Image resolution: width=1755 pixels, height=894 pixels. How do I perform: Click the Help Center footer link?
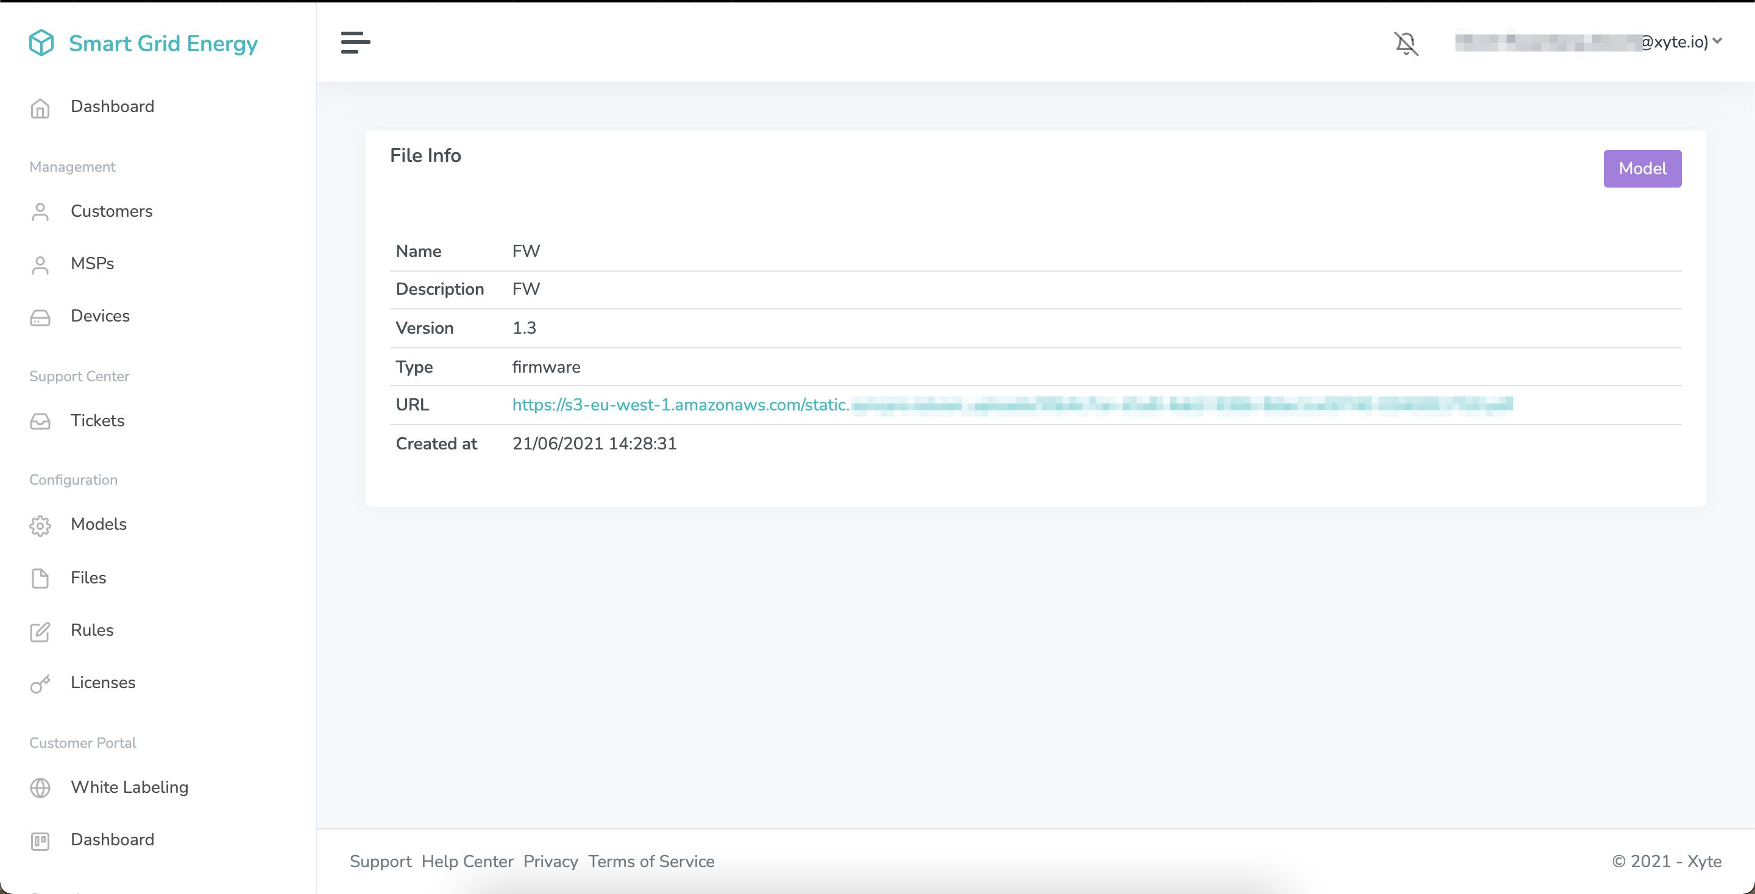(x=467, y=861)
